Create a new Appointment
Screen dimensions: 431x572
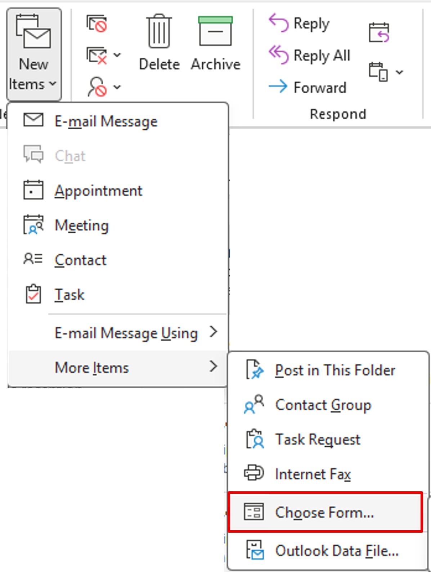point(98,191)
